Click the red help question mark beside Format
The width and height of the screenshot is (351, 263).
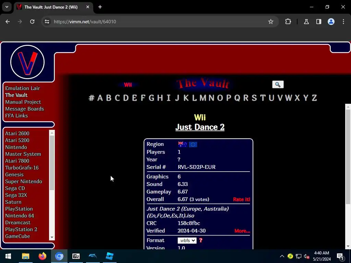pyautogui.click(x=201, y=240)
